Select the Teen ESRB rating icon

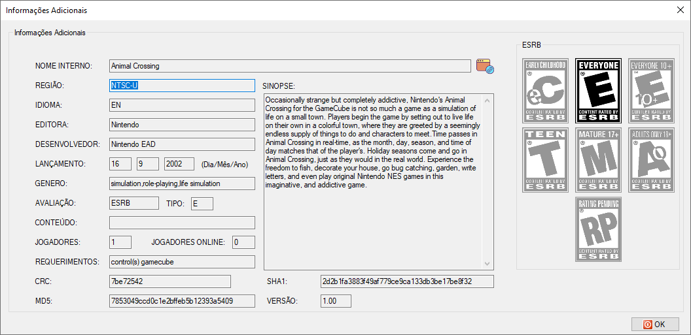click(545, 160)
